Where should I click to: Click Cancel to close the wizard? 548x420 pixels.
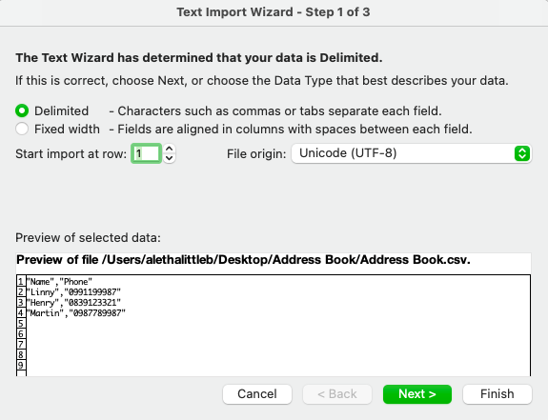pos(257,394)
